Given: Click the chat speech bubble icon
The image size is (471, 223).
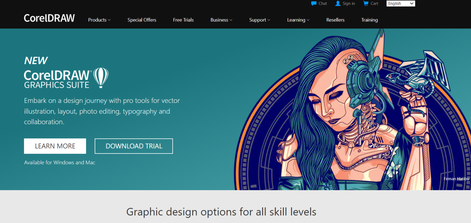Looking at the screenshot, I should [314, 4].
